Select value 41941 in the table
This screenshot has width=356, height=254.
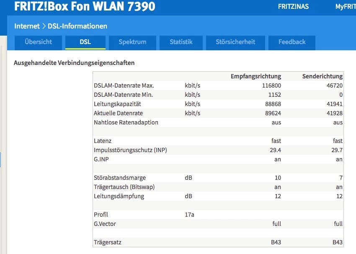[335, 104]
